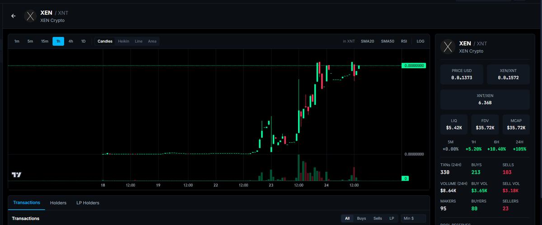Click the FDV $35.72K card
This screenshot has height=225, width=542.
(x=485, y=125)
